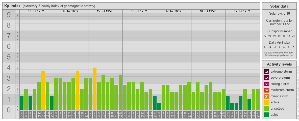Click the Daily Ap-index label
Image resolution: width=299 pixels, height=121 pixels.
pos(279,42)
